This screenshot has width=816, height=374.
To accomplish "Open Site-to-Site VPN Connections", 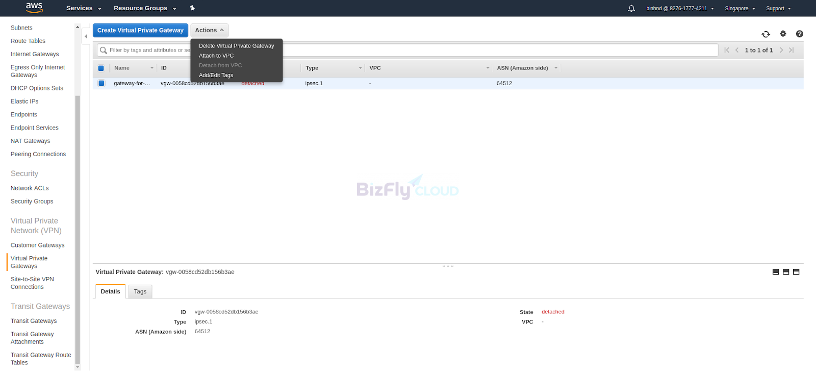I will 32,283.
